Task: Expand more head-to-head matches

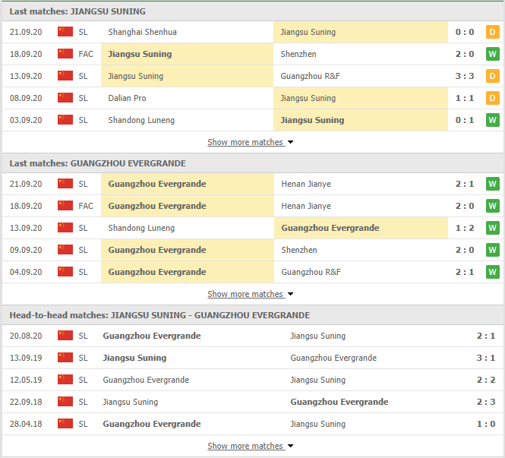Action: tap(251, 446)
